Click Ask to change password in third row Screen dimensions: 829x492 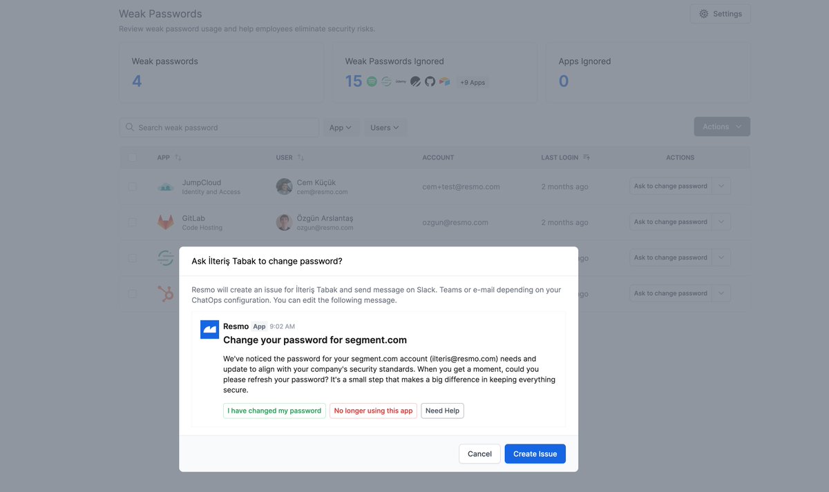click(x=671, y=258)
